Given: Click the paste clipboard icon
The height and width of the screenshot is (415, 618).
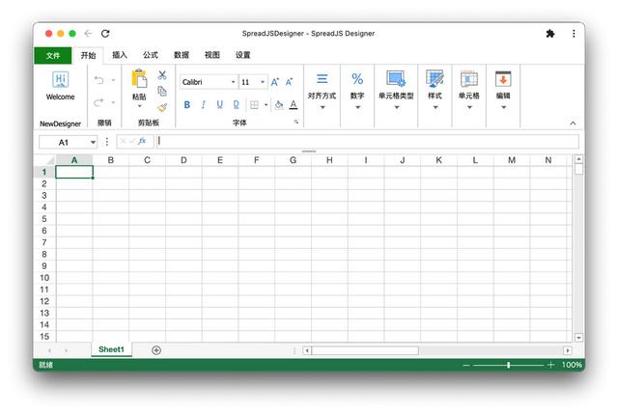Looking at the screenshot, I should click(139, 78).
